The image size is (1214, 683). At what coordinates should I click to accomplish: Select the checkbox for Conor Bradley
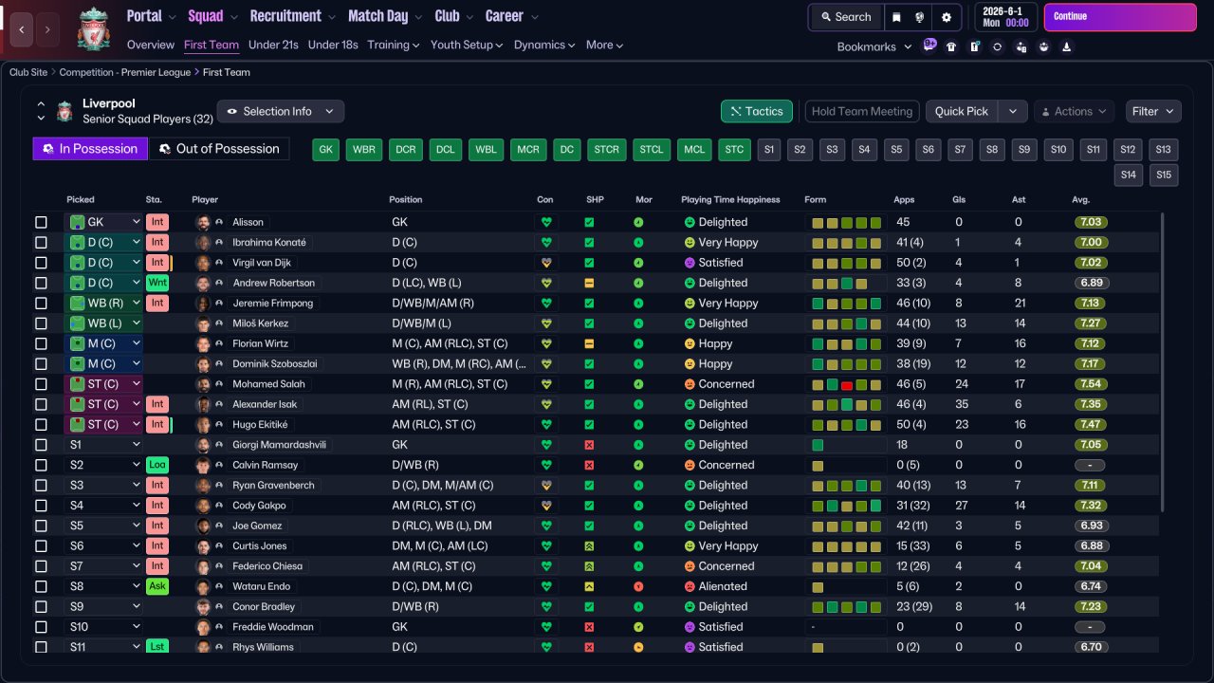point(41,607)
